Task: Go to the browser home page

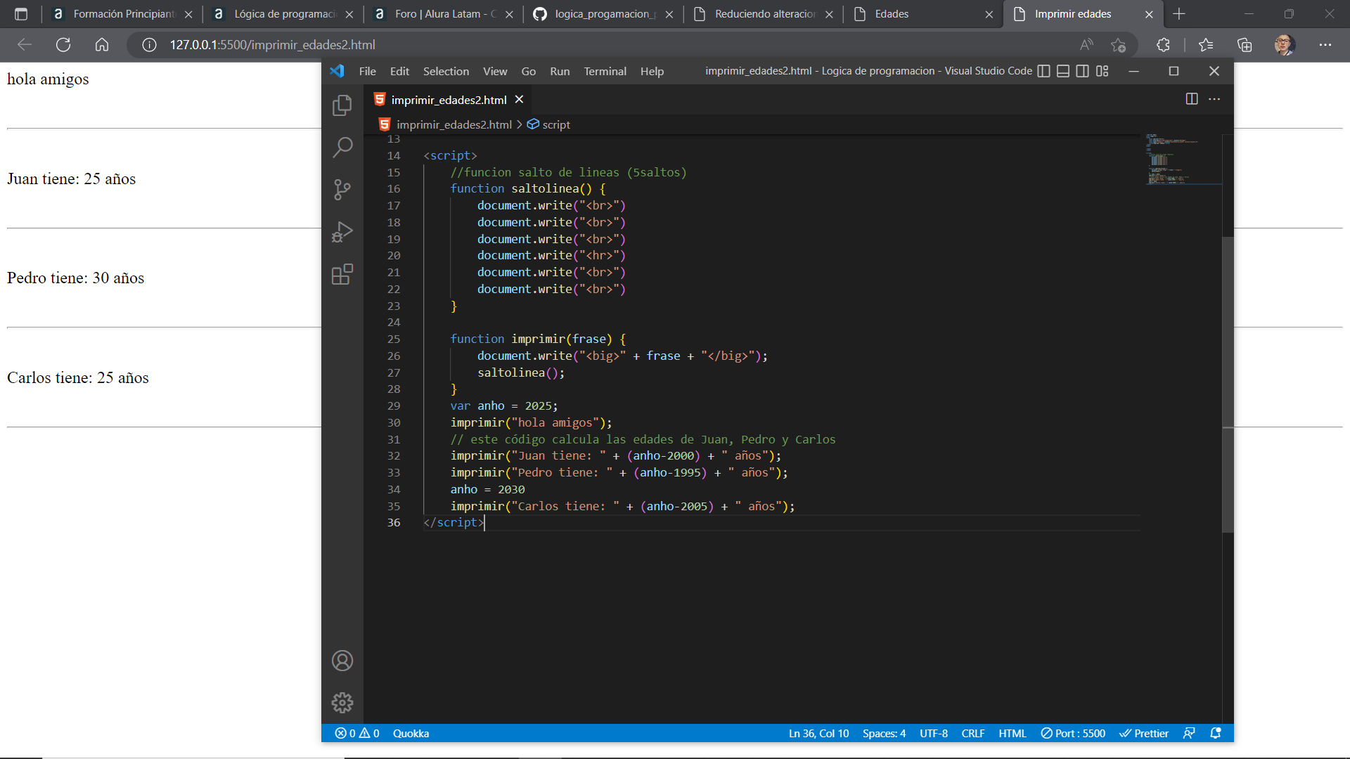Action: click(102, 45)
